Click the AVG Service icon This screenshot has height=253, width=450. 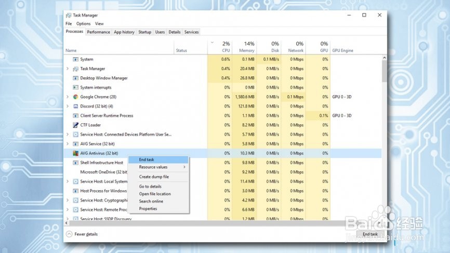point(75,144)
